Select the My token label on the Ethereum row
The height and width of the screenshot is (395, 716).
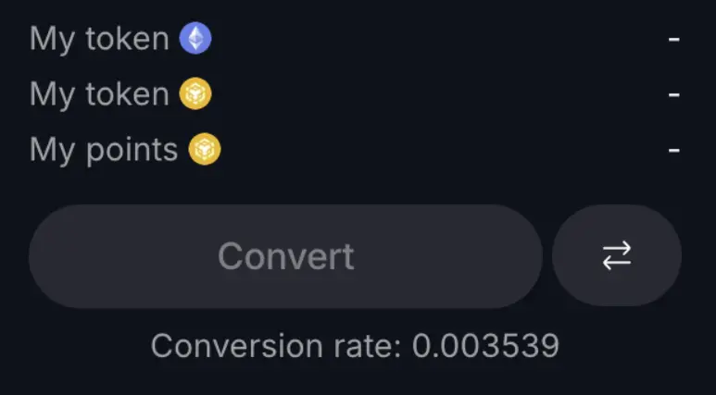click(x=99, y=39)
